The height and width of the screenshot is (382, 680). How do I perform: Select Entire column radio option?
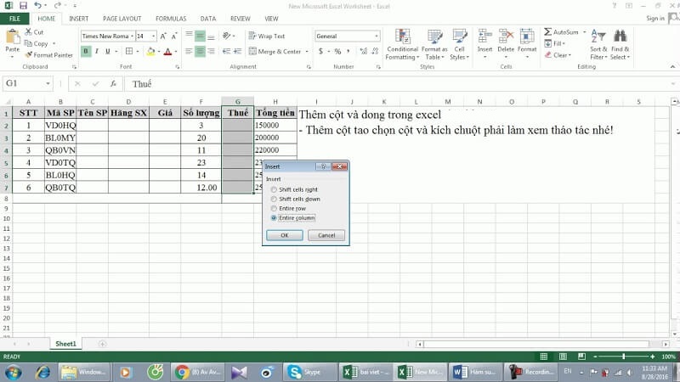(x=274, y=218)
